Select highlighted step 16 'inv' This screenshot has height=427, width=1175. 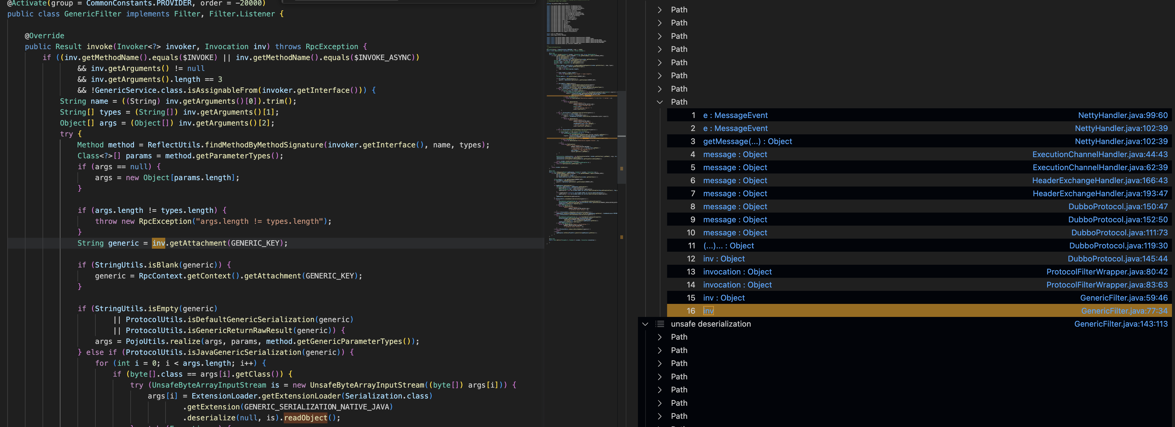coord(708,311)
